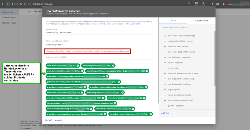The height and width of the screenshot is (130, 250).
Task: Select Audience sources in sidebar
Action: coord(9,23)
